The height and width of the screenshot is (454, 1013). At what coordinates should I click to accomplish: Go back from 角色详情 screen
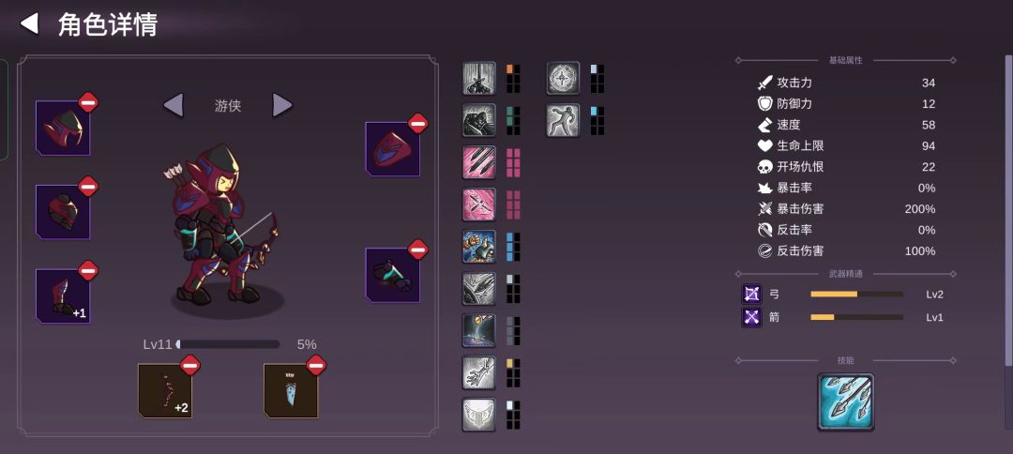29,23
